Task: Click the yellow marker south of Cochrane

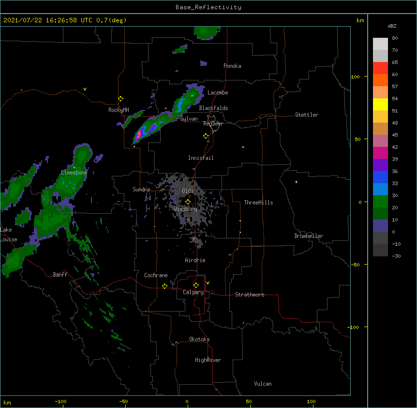Action: coord(164,286)
